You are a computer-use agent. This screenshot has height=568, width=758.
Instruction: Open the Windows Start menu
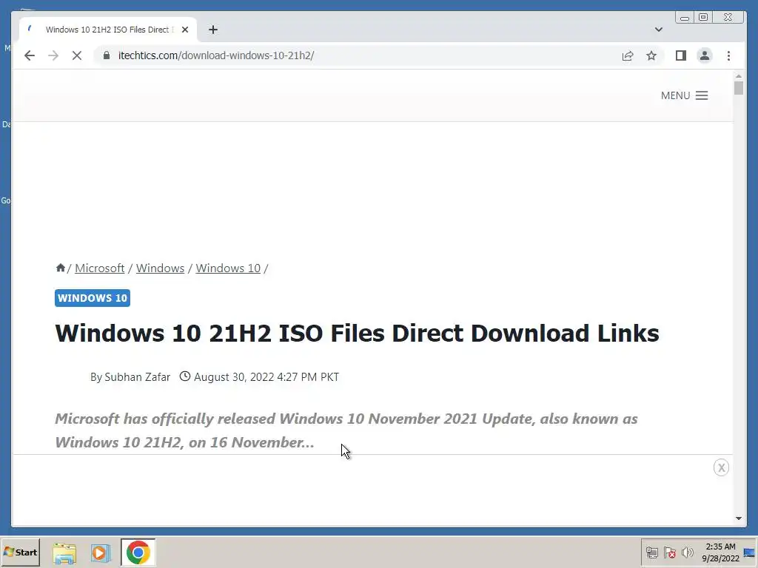(20, 552)
